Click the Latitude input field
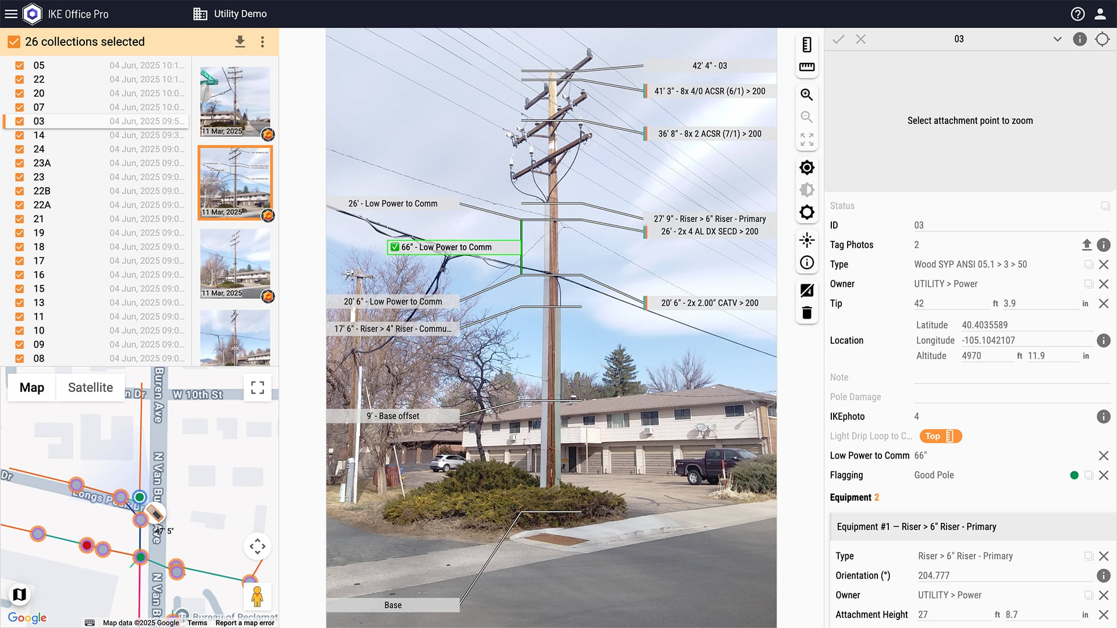This screenshot has width=1117, height=628. coord(1024,325)
